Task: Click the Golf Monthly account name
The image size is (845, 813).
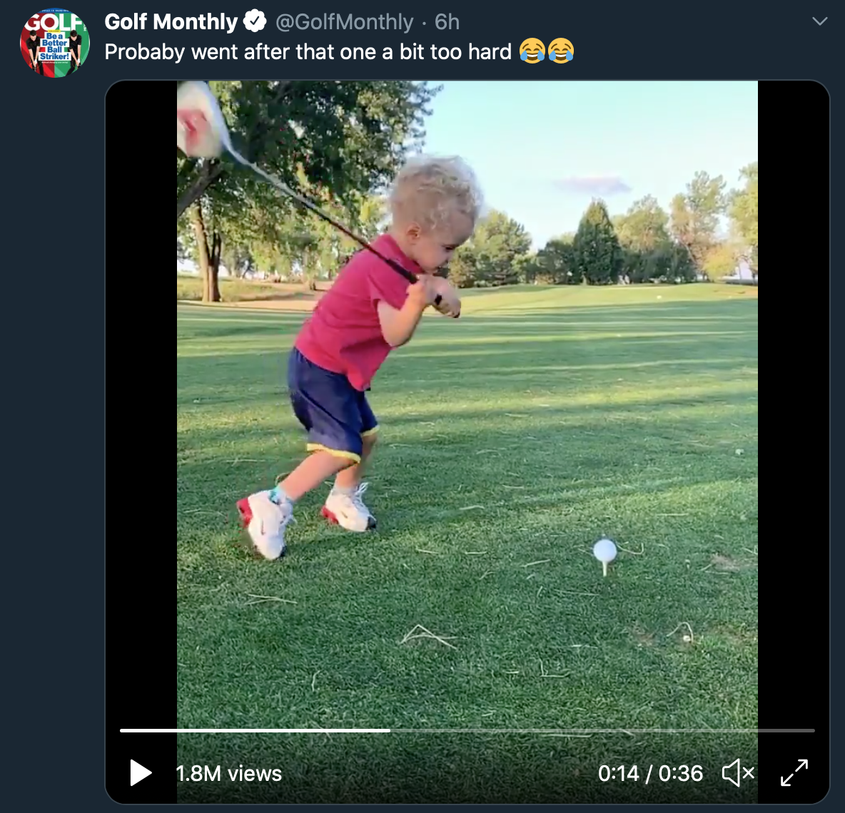Action: tap(171, 22)
